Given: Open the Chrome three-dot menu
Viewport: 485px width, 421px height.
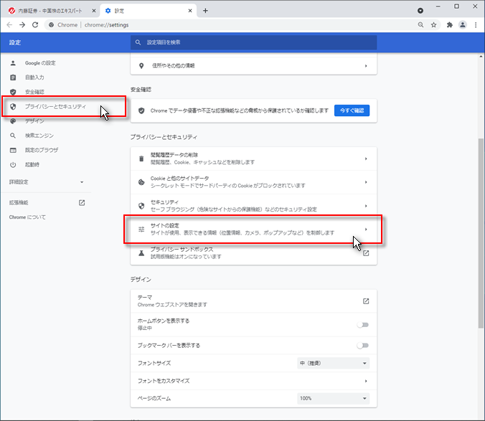Looking at the screenshot, I should pos(476,24).
